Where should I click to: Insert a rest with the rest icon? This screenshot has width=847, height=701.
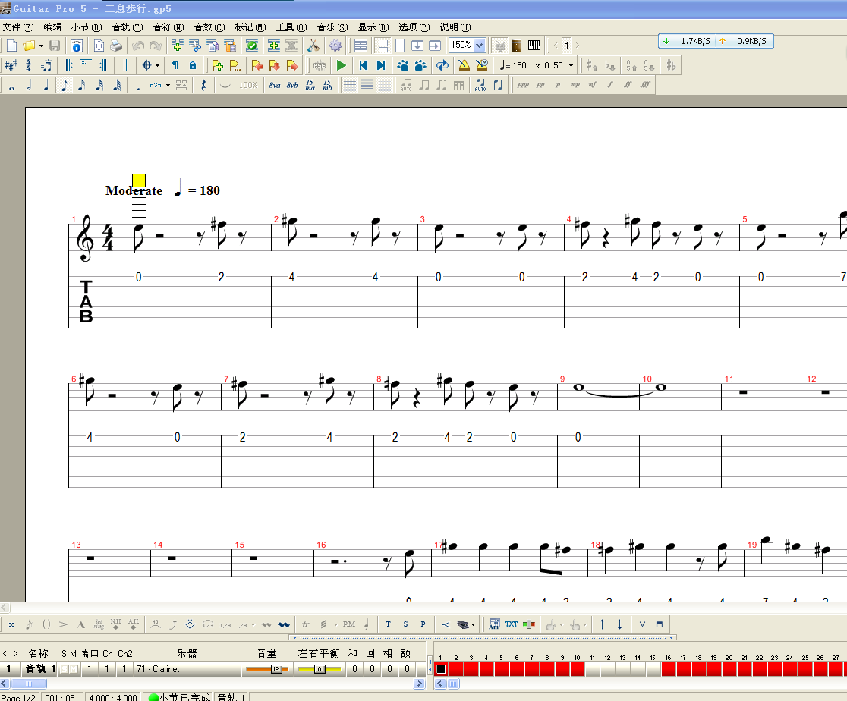click(x=203, y=85)
